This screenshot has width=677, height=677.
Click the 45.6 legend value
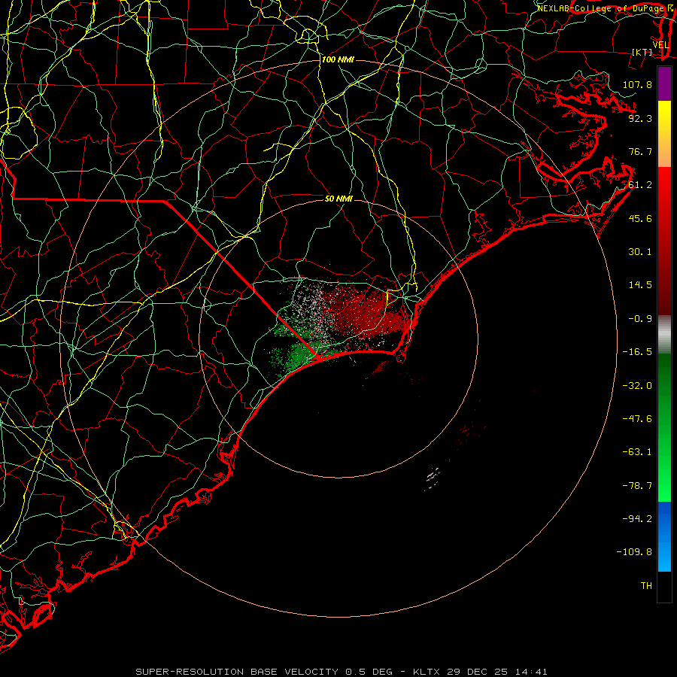coord(640,218)
